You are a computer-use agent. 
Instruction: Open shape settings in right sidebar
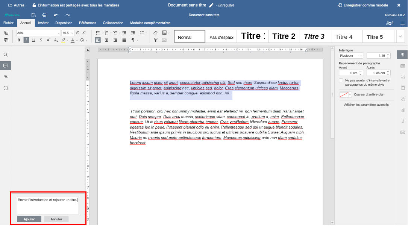pyautogui.click(x=403, y=99)
